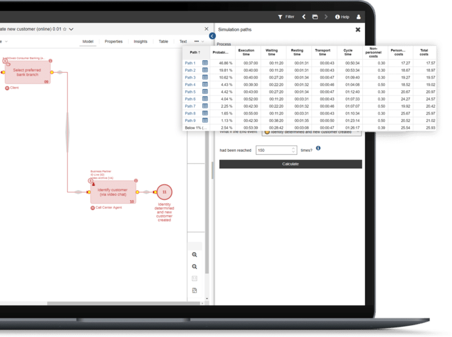Click the user profile icon
This screenshot has height=337, width=452.
click(359, 16)
